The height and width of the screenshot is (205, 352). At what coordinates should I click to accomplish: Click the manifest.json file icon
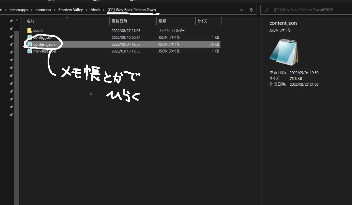coord(29,51)
